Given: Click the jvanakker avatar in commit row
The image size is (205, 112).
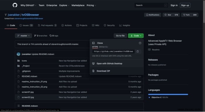Looking at the screenshot, I should (x=18, y=54).
